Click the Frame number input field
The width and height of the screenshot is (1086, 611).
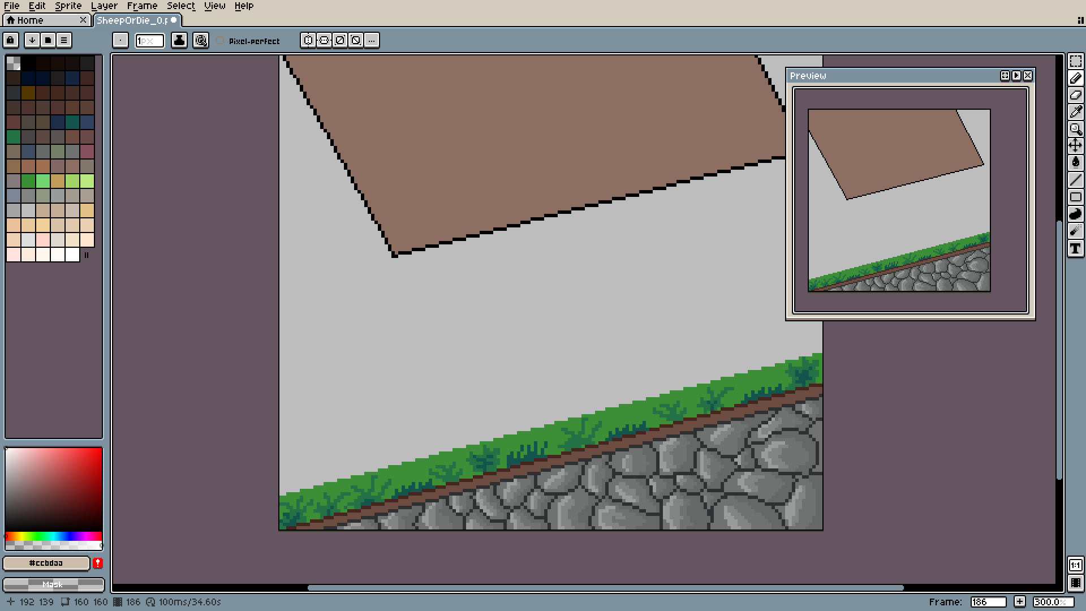[988, 602]
